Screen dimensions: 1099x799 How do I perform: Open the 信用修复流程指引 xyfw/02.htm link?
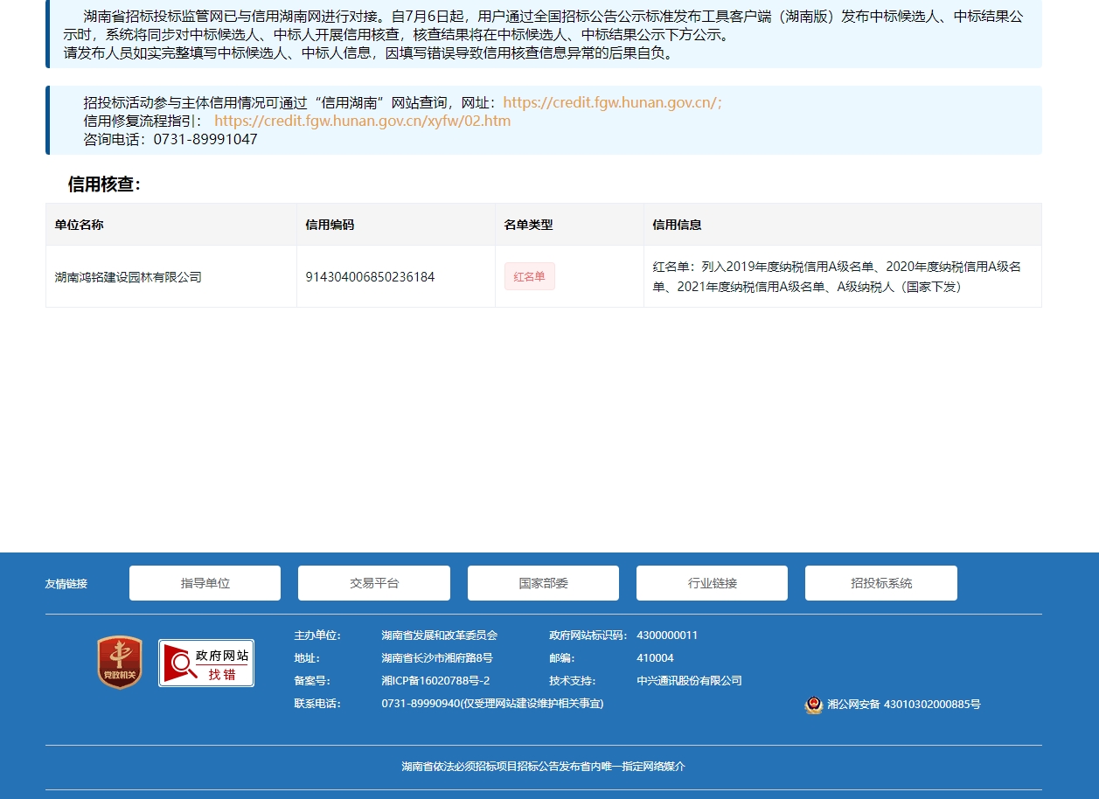point(362,121)
